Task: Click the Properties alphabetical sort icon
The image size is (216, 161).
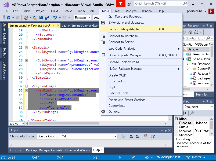Action: point(184,113)
